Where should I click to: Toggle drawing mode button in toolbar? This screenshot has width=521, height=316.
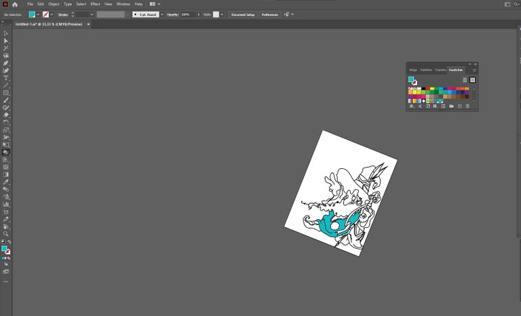click(6, 264)
